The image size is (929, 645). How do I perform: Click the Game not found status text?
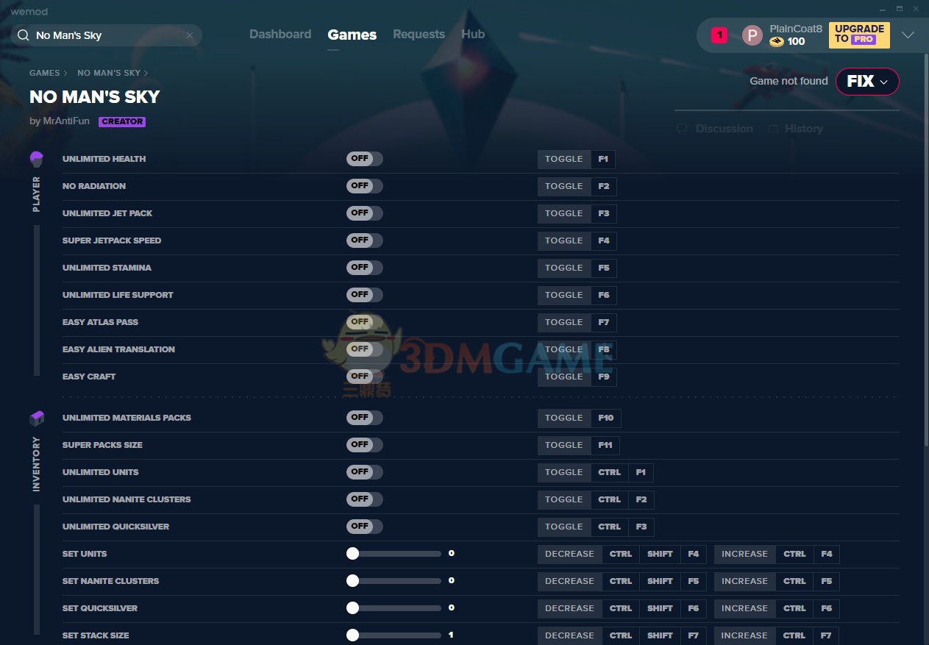(789, 81)
